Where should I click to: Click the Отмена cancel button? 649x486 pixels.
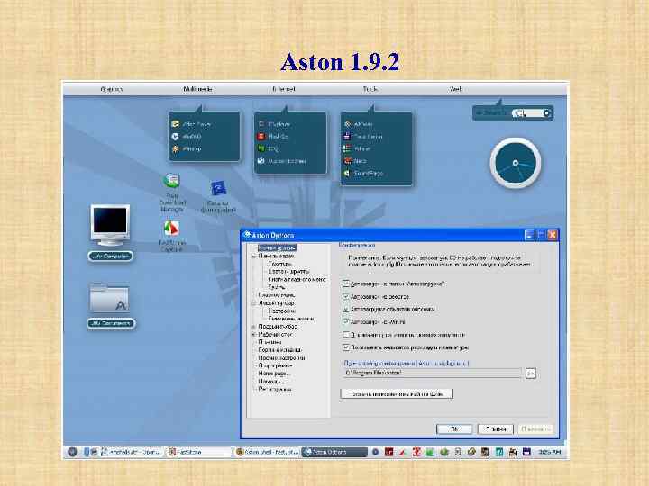496,429
